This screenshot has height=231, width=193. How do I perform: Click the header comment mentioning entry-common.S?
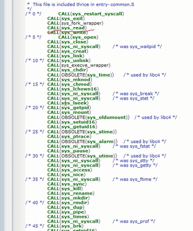click(x=81, y=4)
